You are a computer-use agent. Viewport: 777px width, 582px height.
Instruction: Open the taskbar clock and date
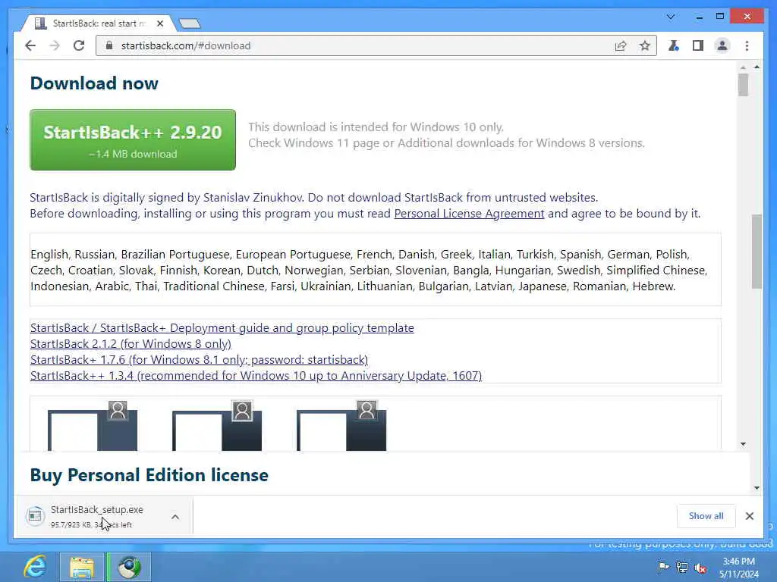[x=739, y=568]
